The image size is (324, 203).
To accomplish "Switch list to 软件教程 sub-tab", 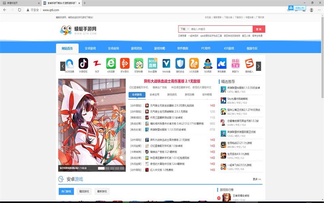I will (x=207, y=95).
